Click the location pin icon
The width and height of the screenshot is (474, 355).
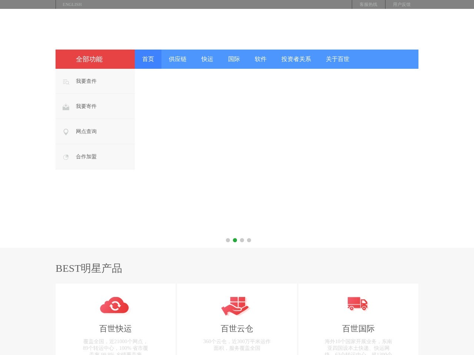tap(66, 132)
